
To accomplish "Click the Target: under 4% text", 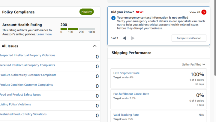I will pyautogui.click(x=123, y=77).
